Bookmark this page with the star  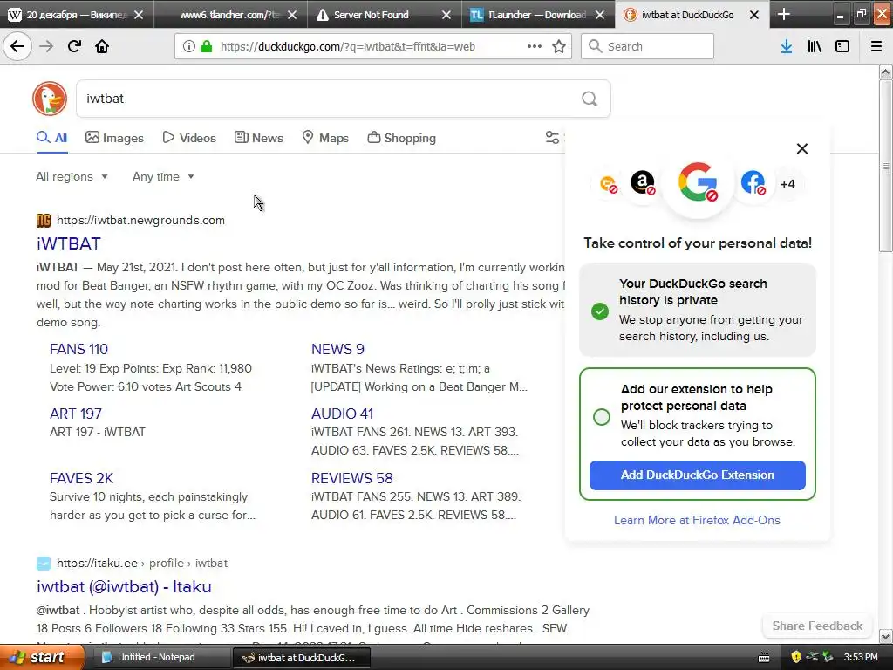(x=559, y=47)
